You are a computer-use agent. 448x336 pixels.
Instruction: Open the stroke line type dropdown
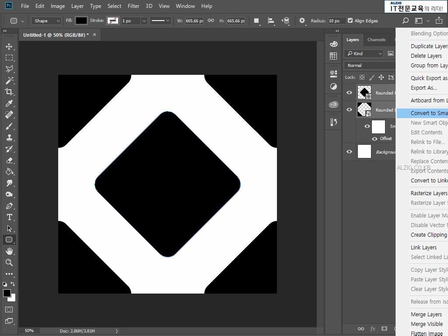pos(160,21)
